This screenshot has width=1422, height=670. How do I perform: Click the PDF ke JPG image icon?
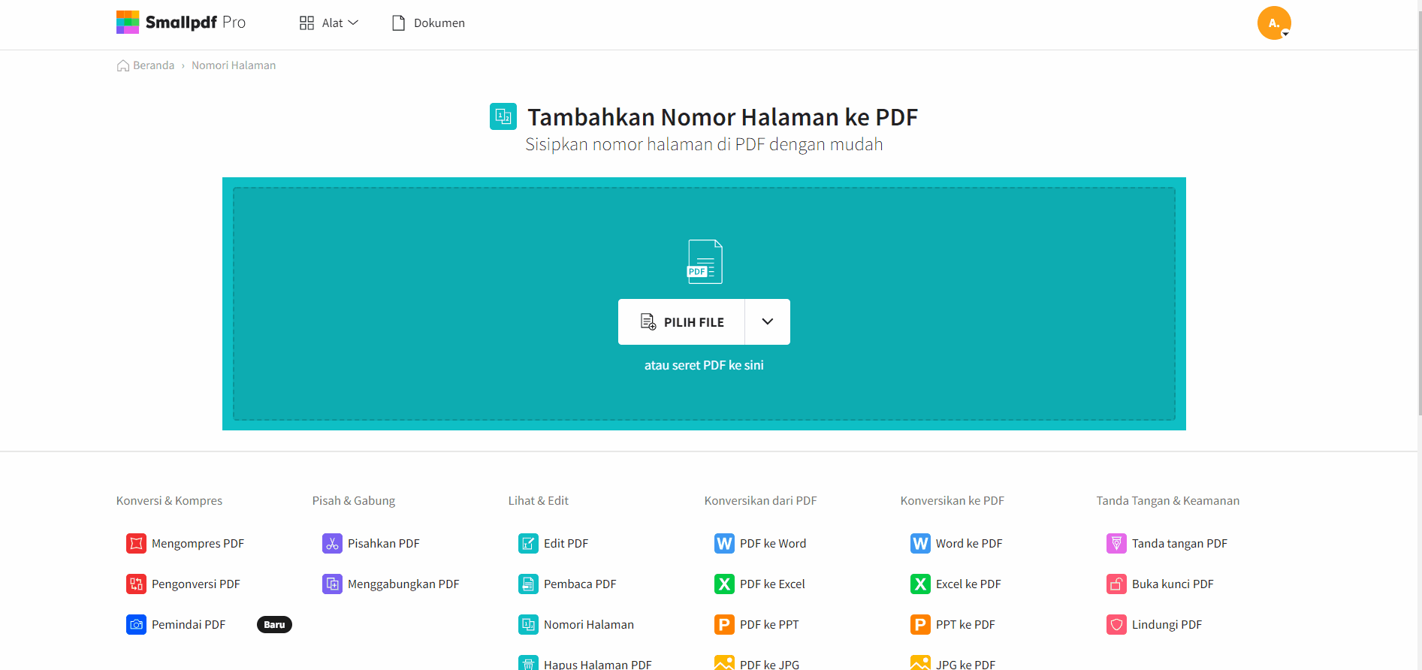pos(724,662)
